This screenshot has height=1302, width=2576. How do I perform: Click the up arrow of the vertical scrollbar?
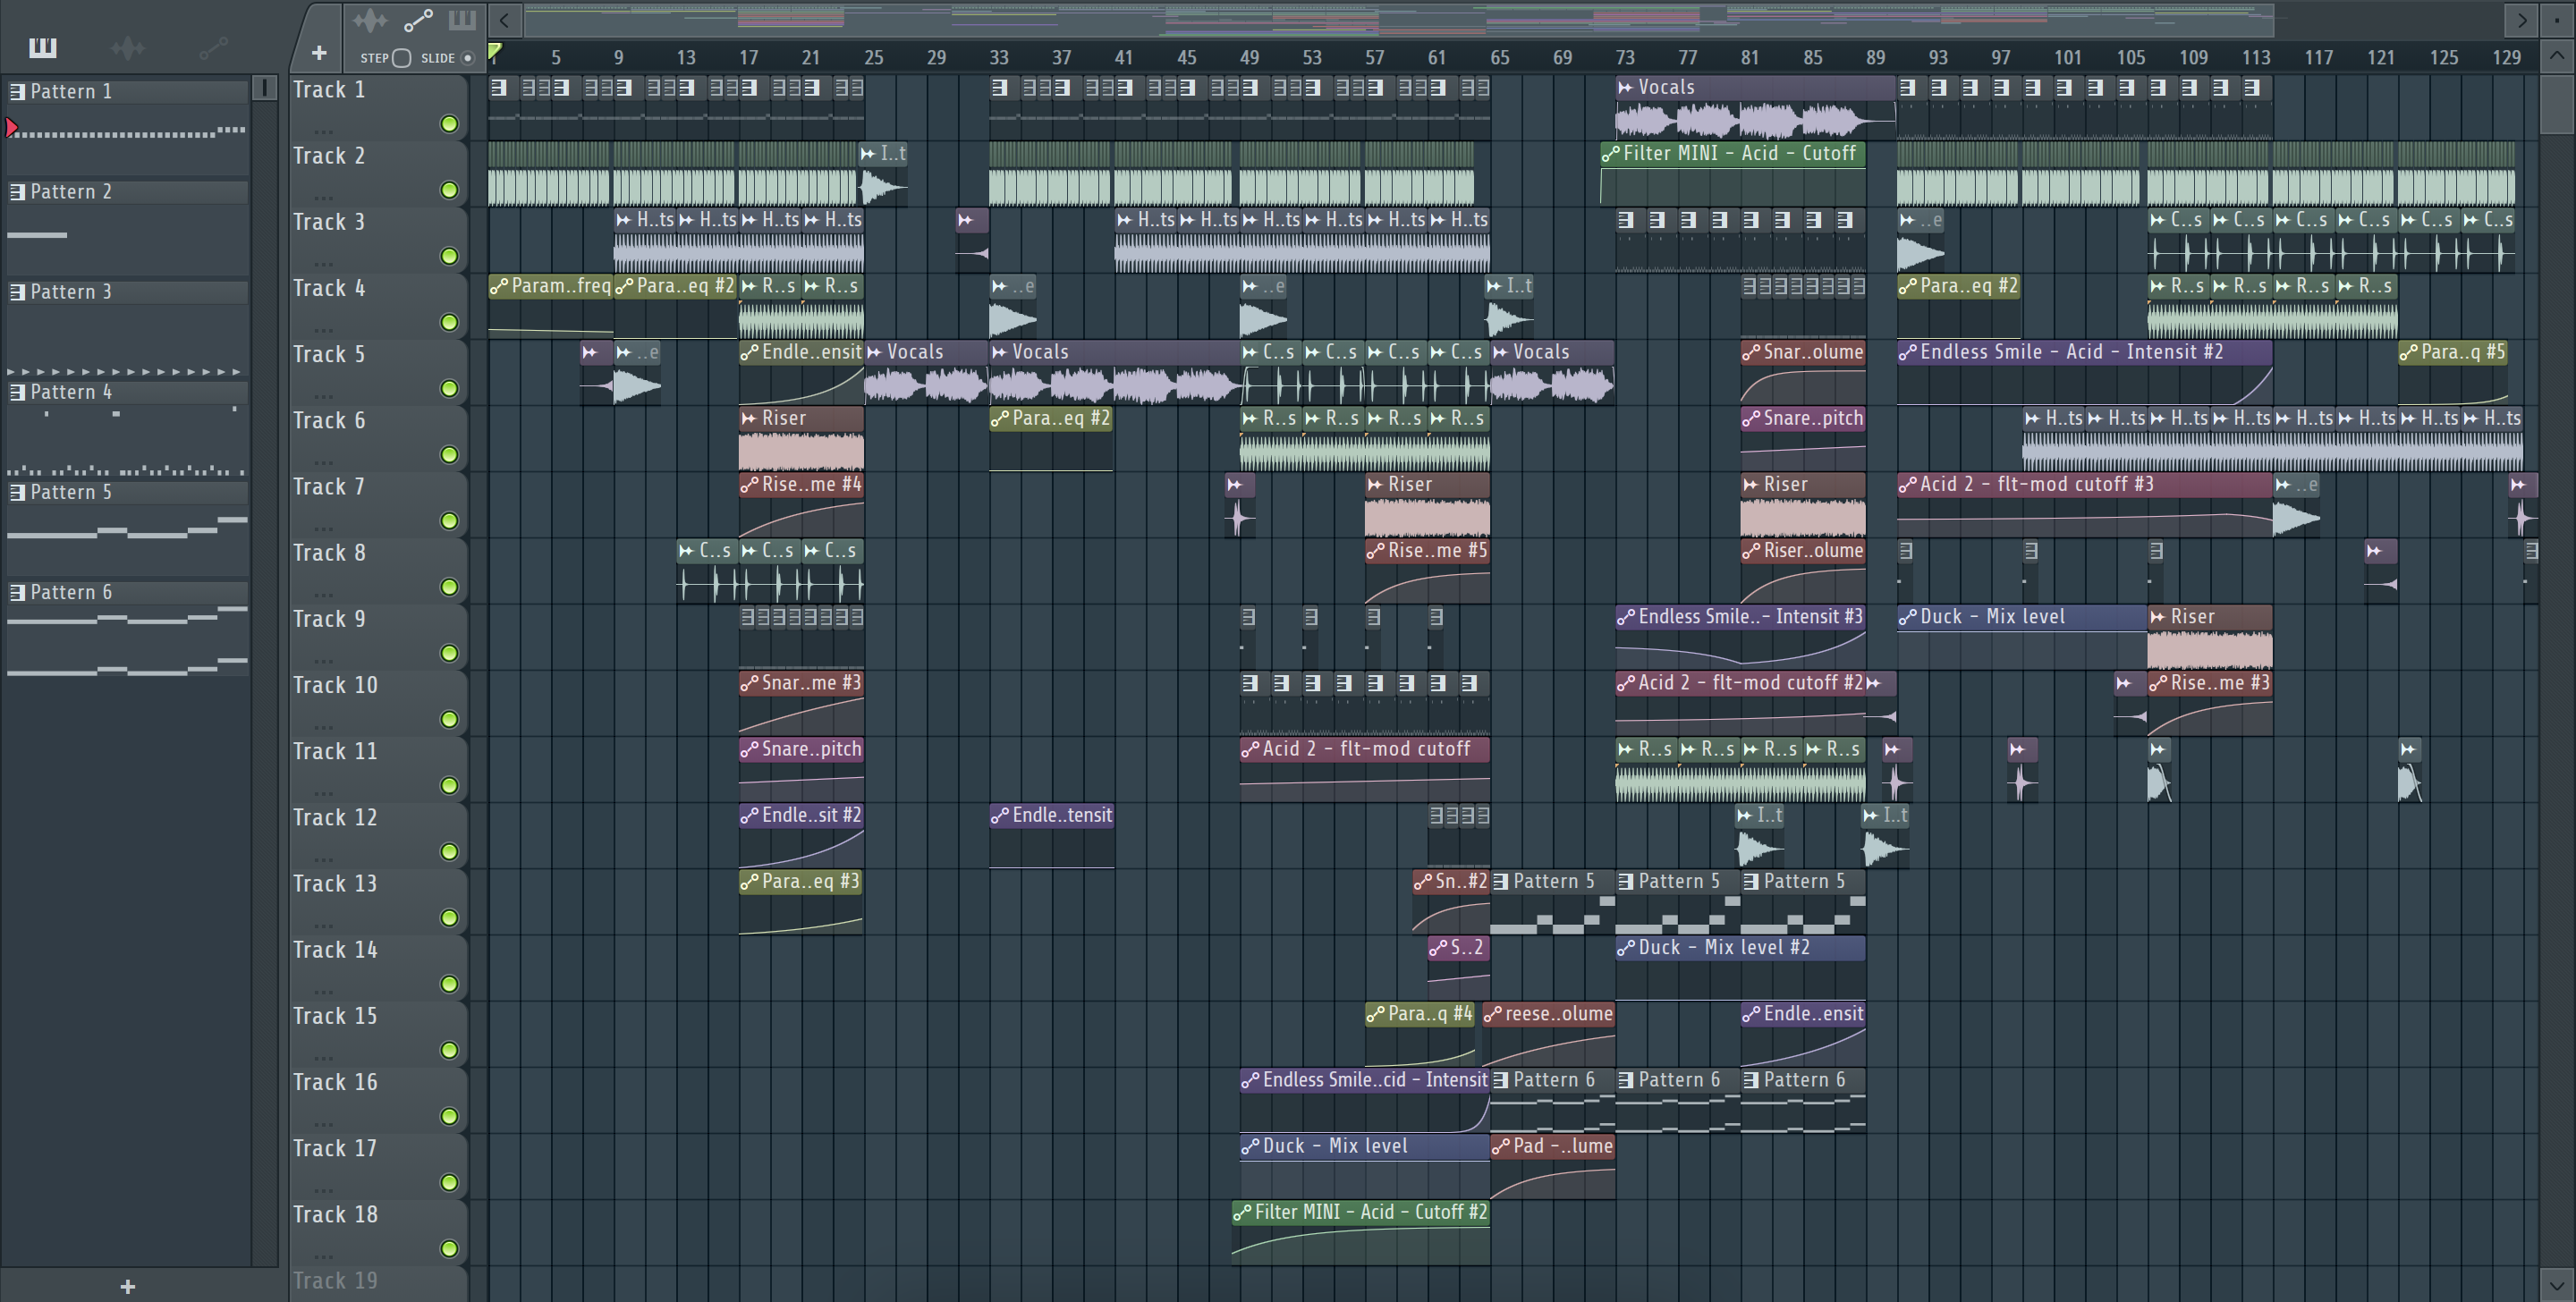[x=2557, y=56]
